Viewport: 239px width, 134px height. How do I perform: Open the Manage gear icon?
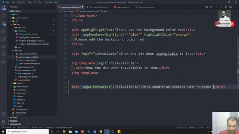3,122
